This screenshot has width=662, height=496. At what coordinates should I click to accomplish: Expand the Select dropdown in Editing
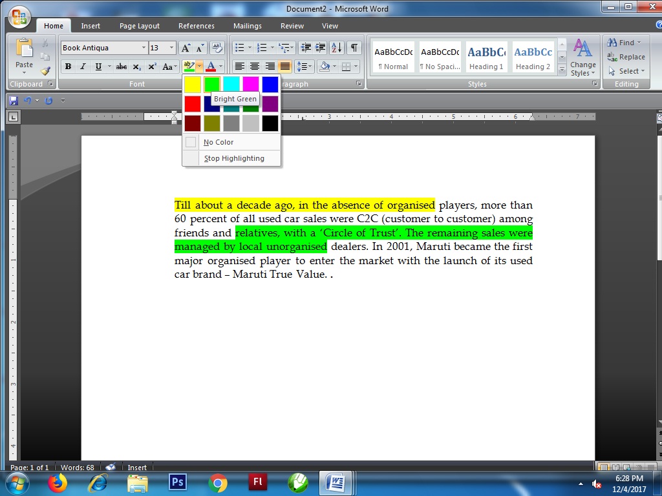pos(626,71)
